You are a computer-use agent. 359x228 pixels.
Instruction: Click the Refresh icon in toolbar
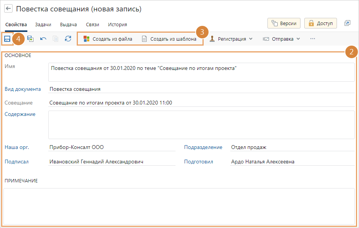[68, 39]
